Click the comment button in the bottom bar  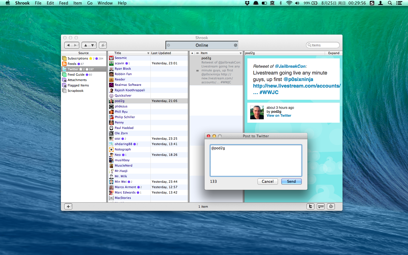coord(321,207)
